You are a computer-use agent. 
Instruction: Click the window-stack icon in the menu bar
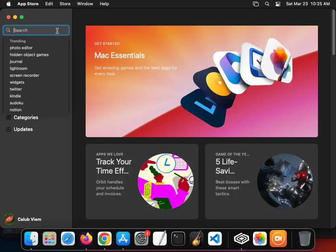256,4
